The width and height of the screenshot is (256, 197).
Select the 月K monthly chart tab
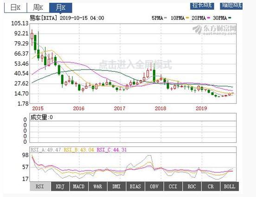click(x=61, y=7)
